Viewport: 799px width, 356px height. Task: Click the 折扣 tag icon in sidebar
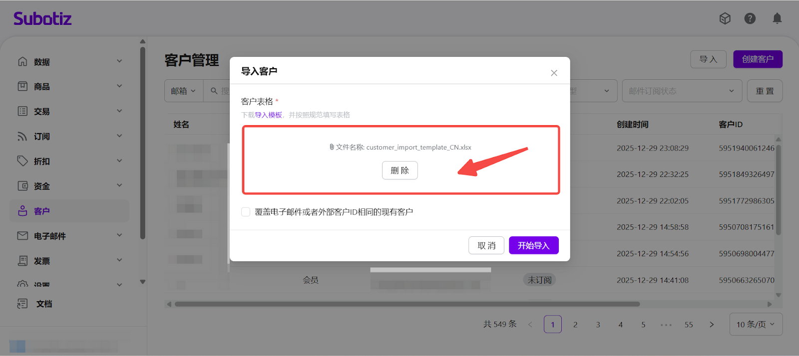coord(22,161)
